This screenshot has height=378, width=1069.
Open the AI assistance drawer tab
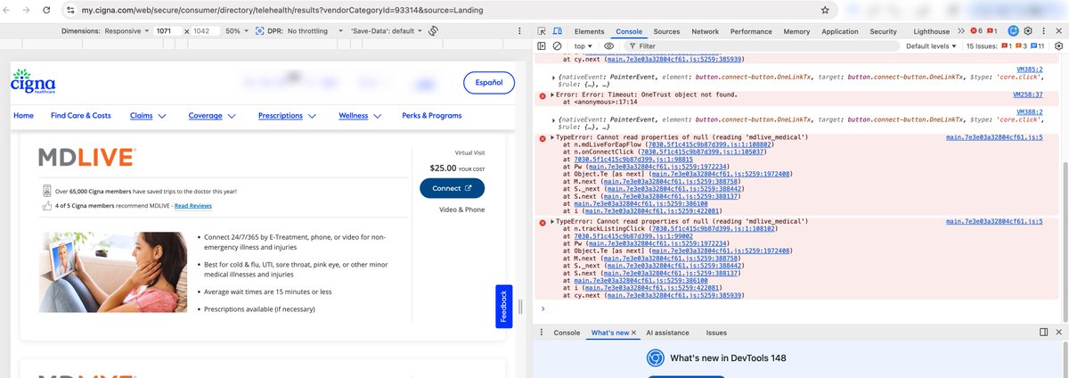(x=667, y=333)
